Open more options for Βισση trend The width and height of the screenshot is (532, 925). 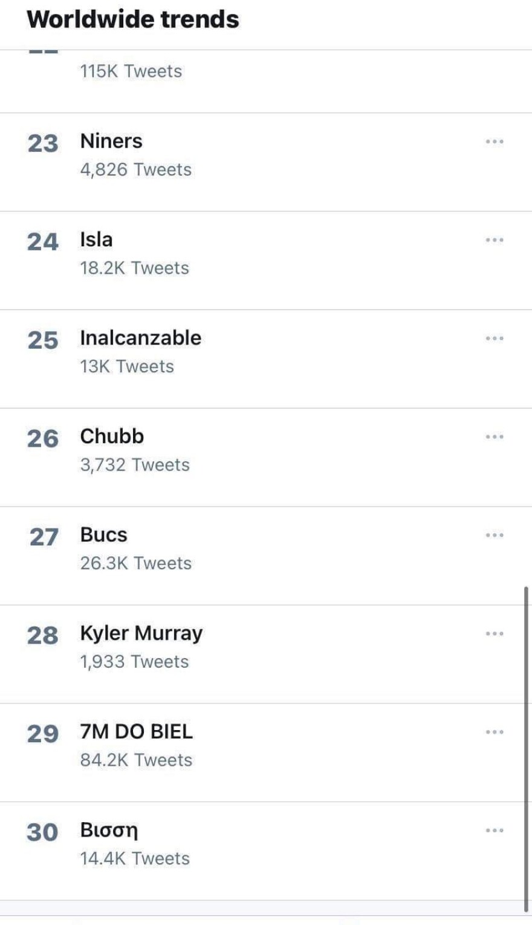(x=494, y=831)
